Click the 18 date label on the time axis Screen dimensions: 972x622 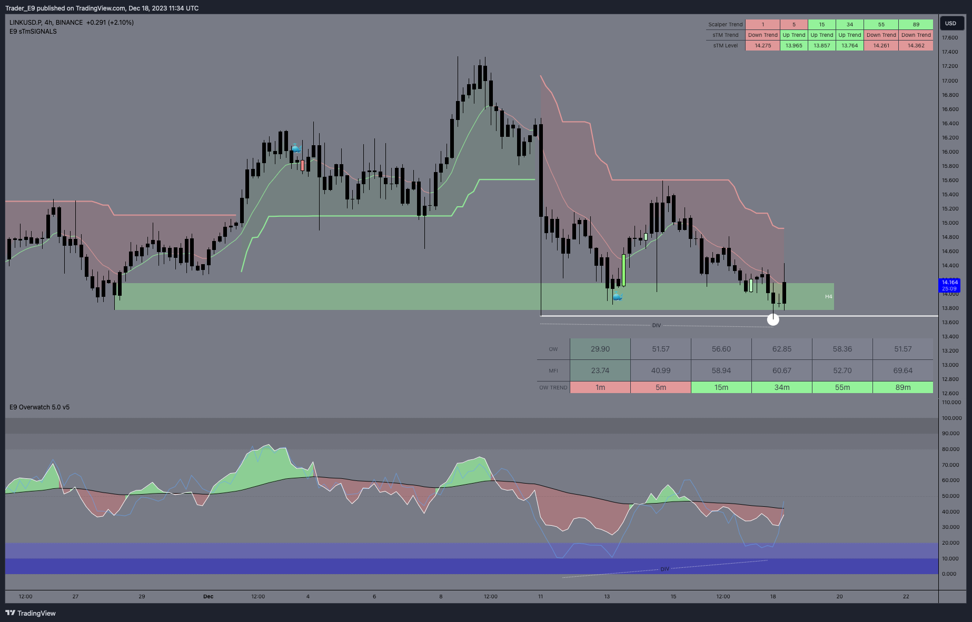tap(773, 597)
